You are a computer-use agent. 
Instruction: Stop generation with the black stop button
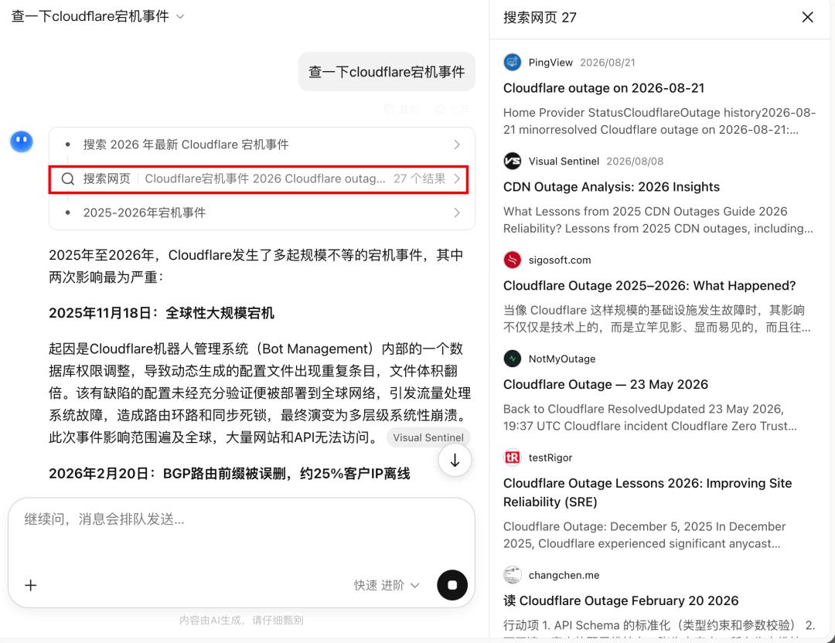[x=452, y=585]
